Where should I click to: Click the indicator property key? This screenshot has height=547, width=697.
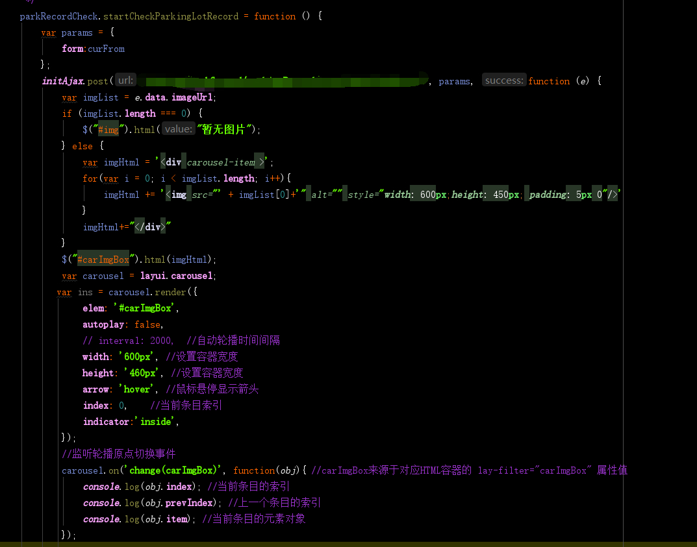tap(106, 422)
